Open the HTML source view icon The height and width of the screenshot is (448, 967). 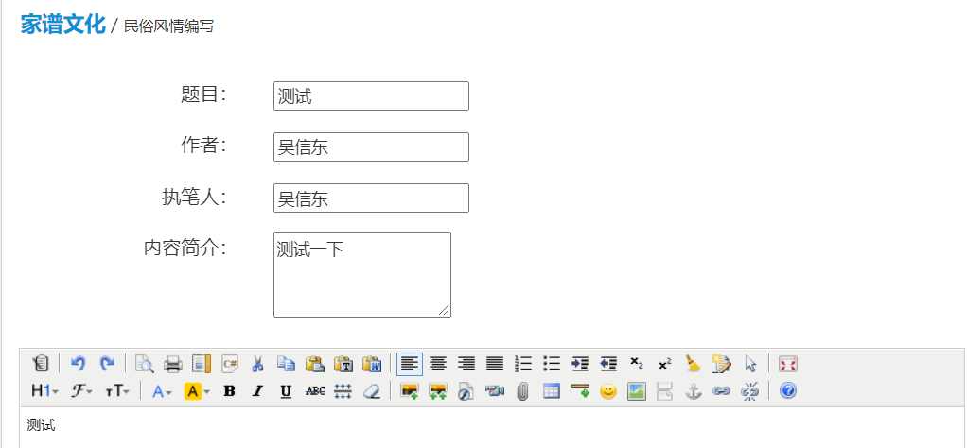coord(41,364)
